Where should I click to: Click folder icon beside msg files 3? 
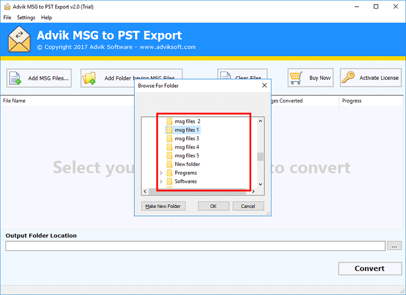tap(170, 138)
